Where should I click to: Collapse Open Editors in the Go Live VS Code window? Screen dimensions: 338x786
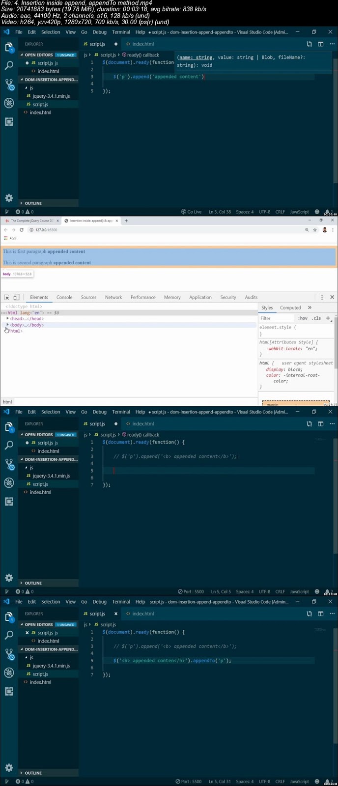click(x=38, y=55)
